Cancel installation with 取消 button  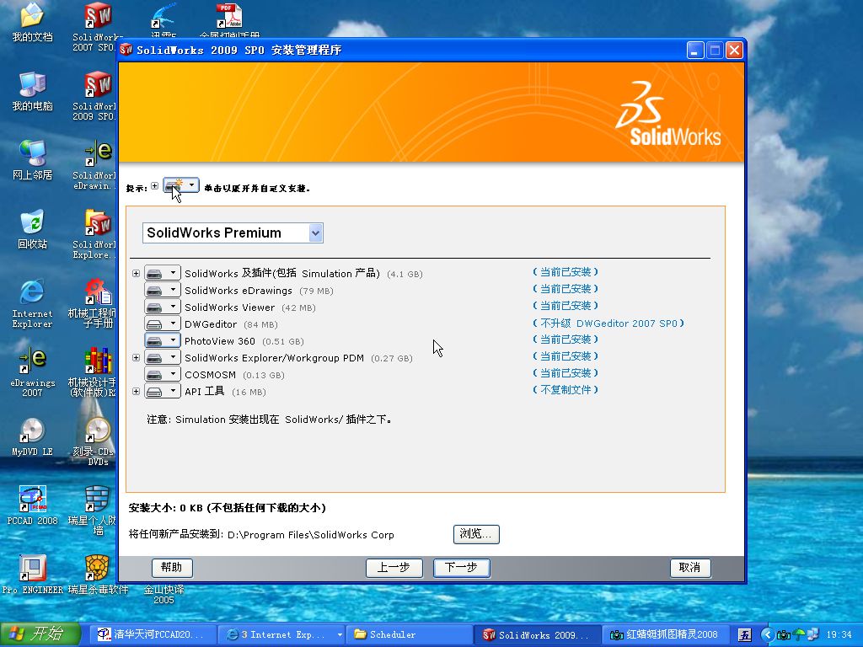coord(690,567)
